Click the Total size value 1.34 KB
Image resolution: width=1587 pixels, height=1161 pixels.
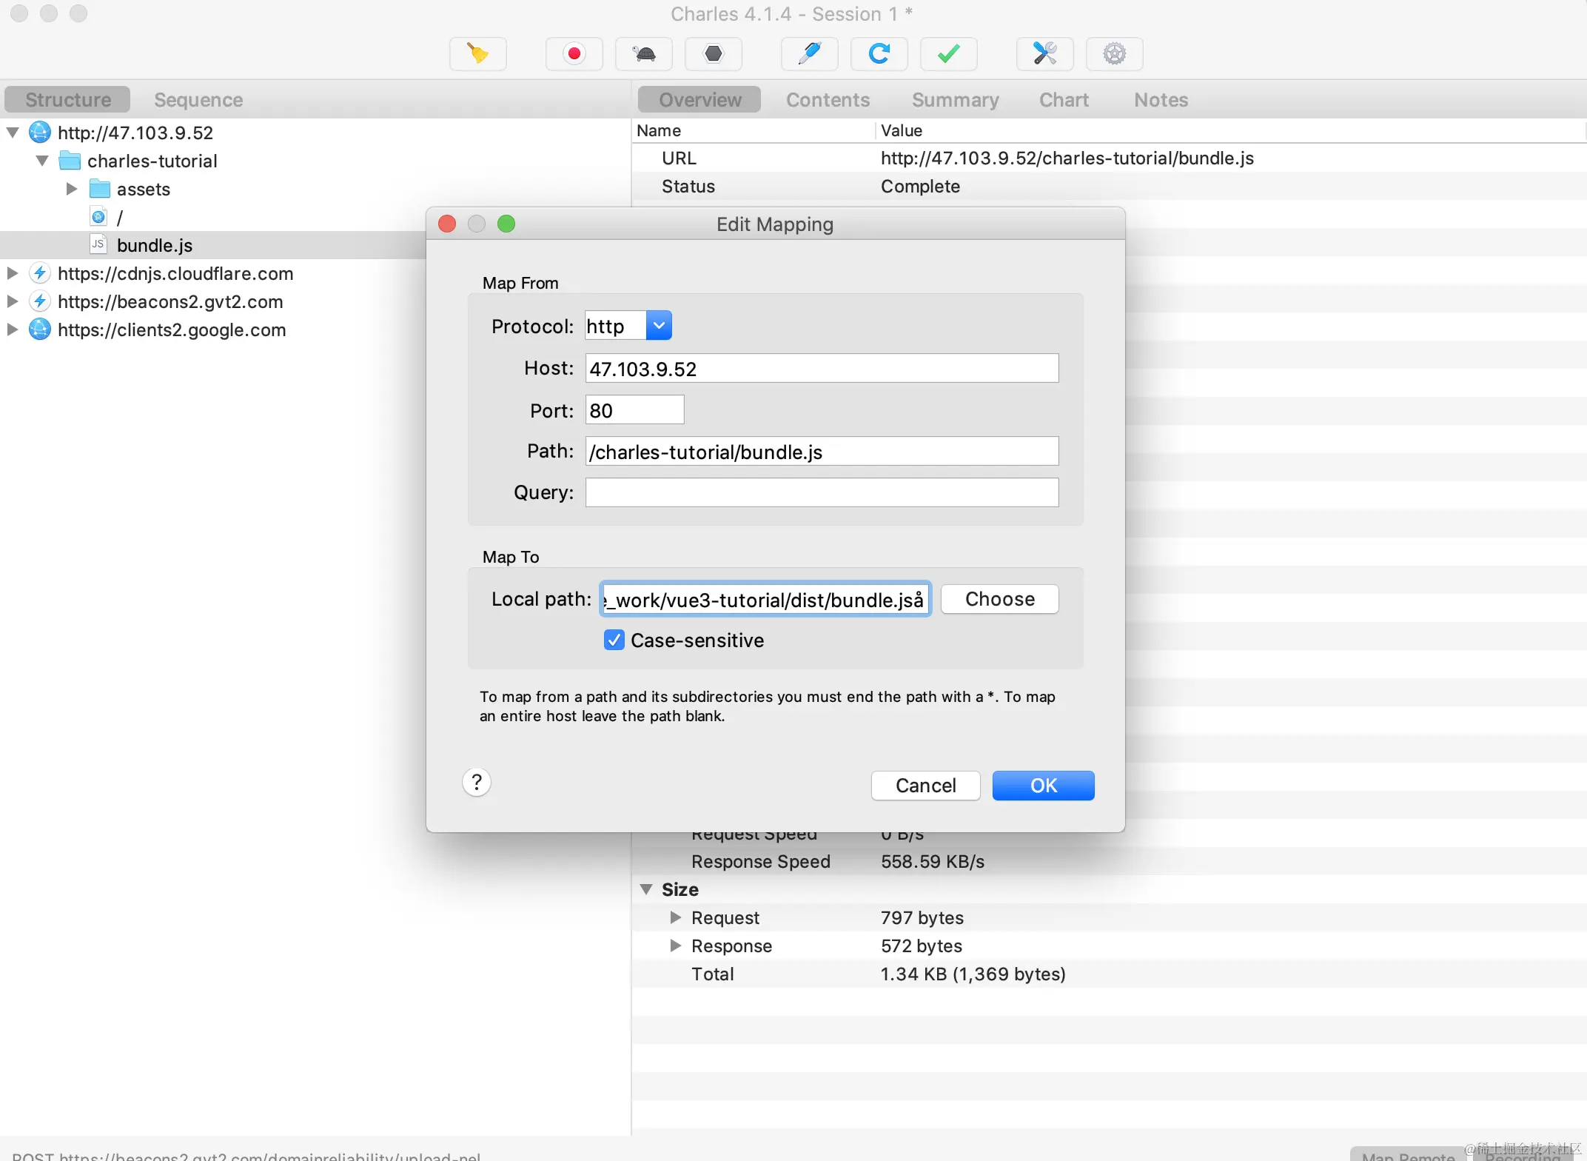pyautogui.click(x=973, y=974)
